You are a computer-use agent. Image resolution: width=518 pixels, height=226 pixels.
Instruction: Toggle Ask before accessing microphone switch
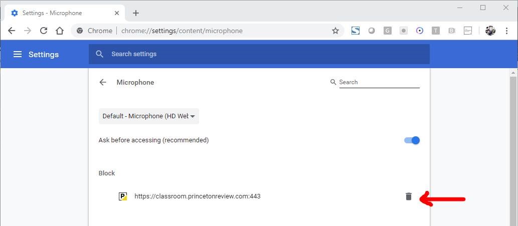[x=412, y=140]
